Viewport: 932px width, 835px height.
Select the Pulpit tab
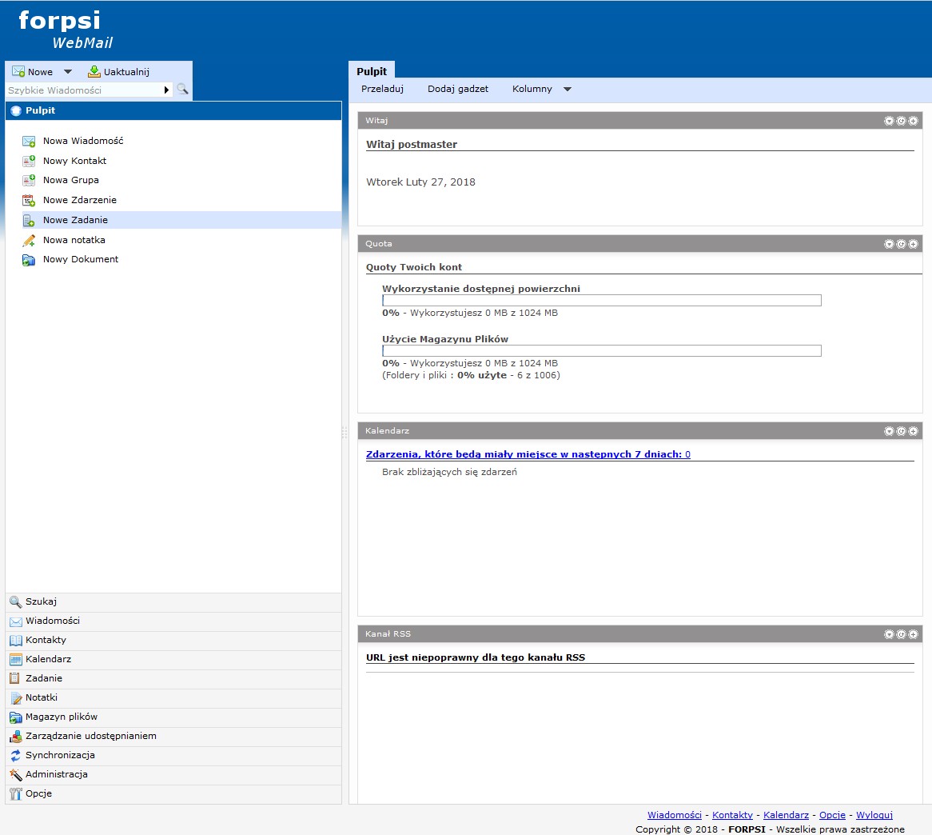pos(372,71)
